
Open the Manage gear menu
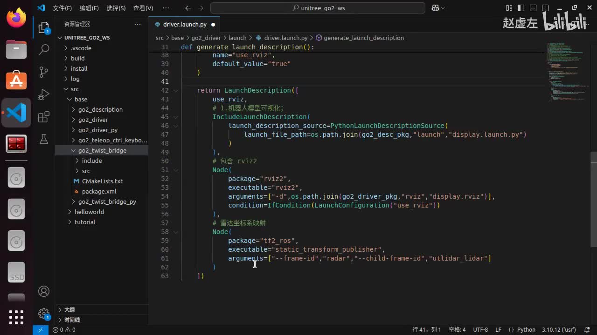point(44,314)
